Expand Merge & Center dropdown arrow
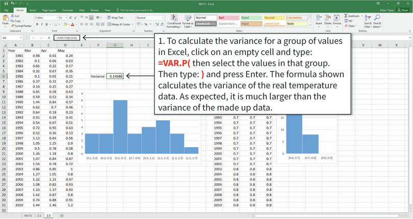The image size is (413, 219). tap(132, 24)
